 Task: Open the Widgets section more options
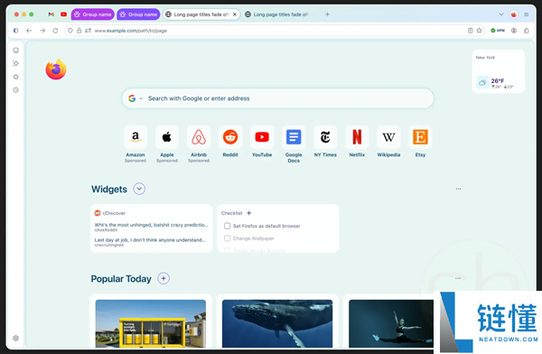tap(458, 189)
